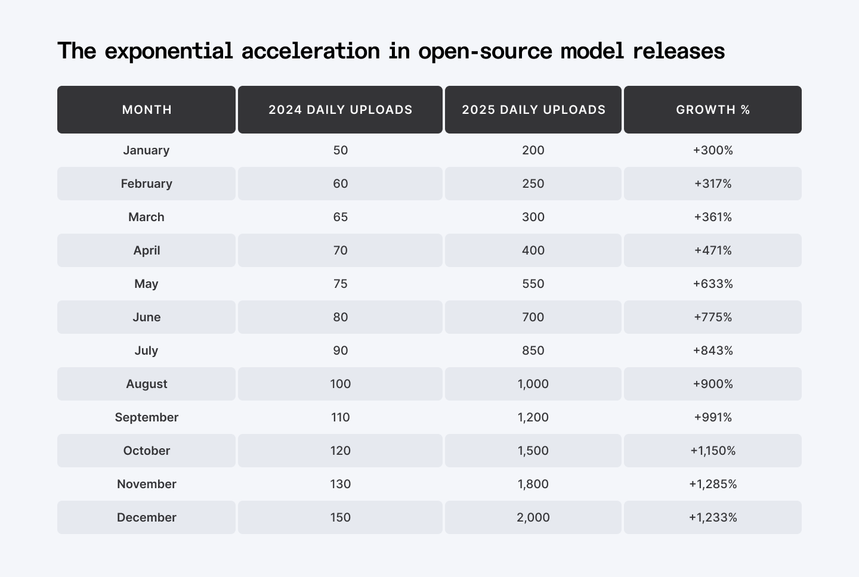Click the chart title text
The image size is (859, 577).
(x=391, y=51)
